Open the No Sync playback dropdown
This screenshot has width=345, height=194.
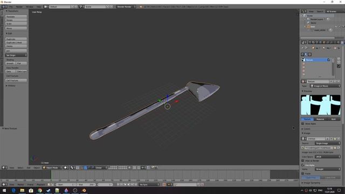click(149, 184)
